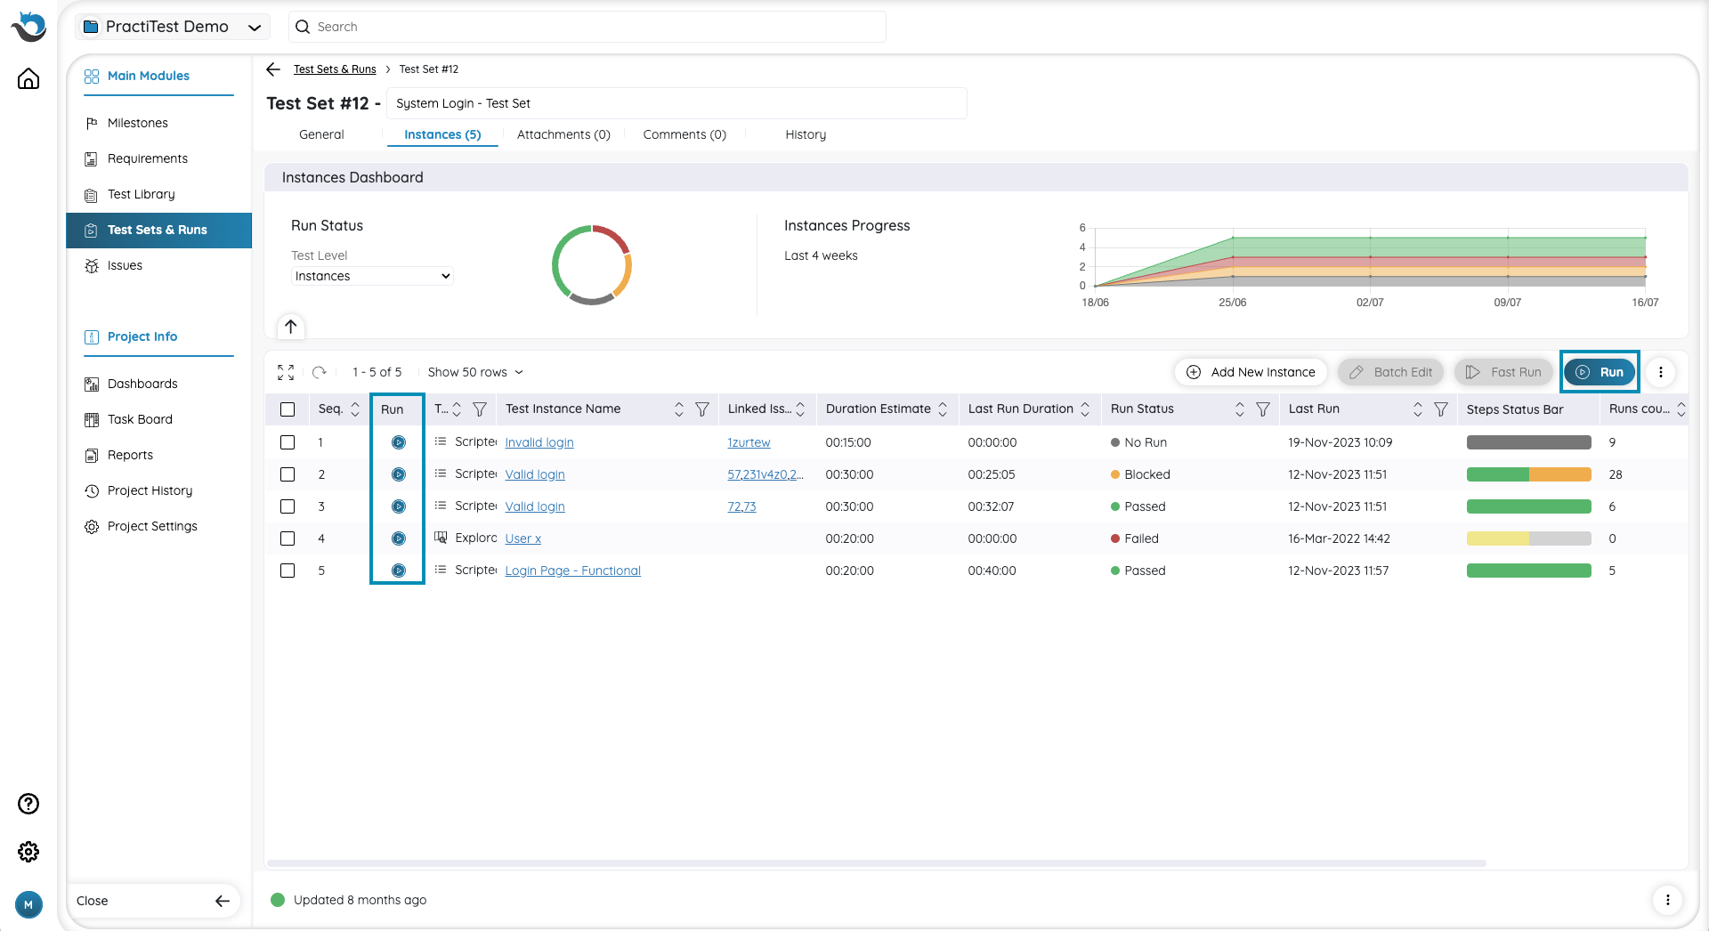Open the PractiTest Demo project dropdown
Screen dimensions: 1709x931
coord(172,27)
